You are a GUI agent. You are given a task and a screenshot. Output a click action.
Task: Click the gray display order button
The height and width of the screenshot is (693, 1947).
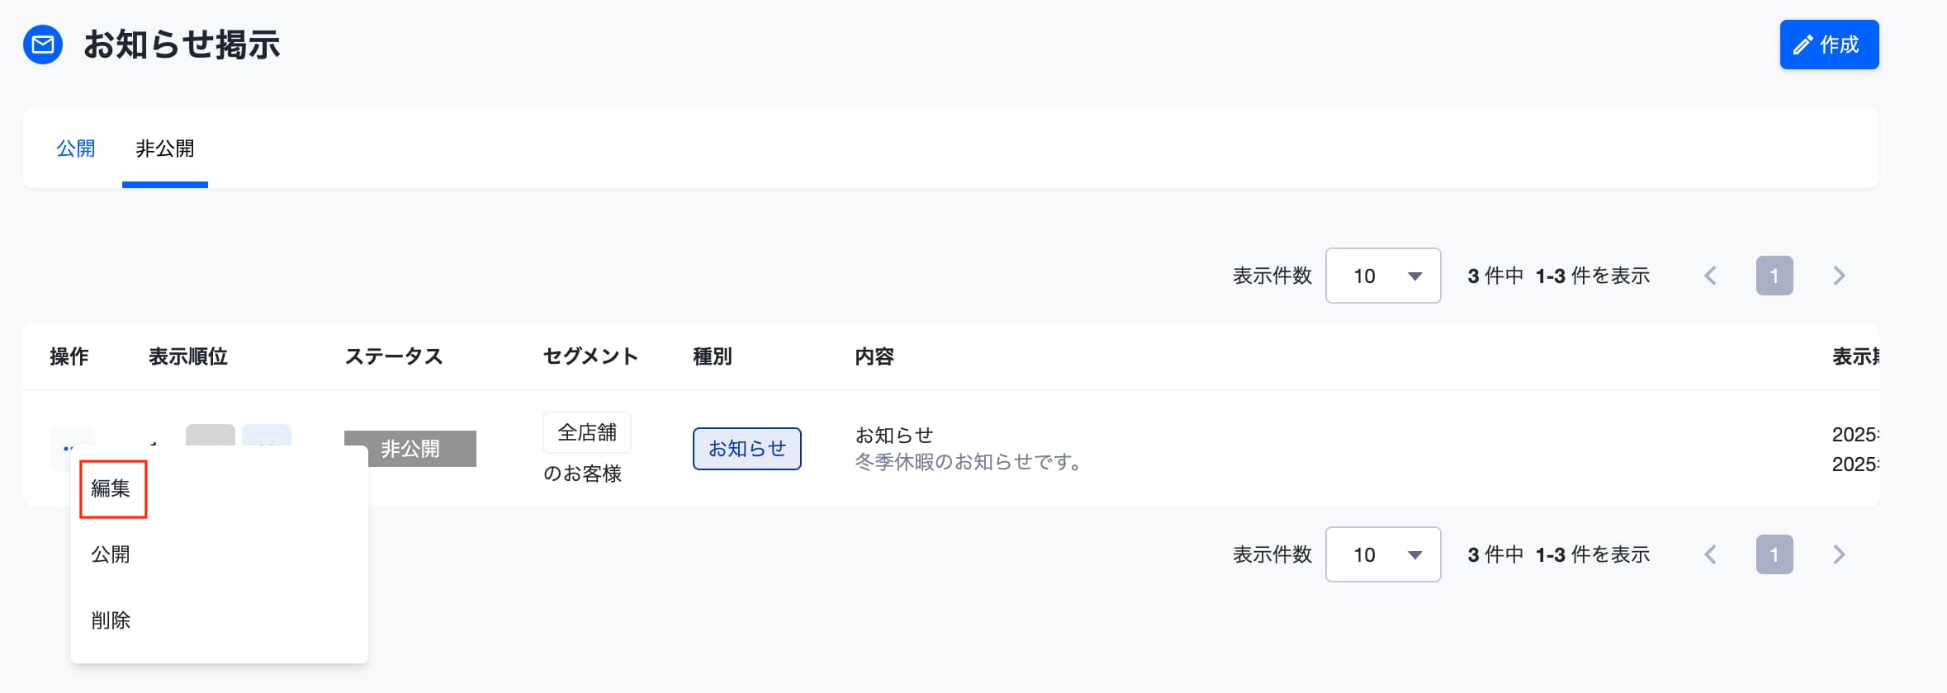click(x=211, y=436)
